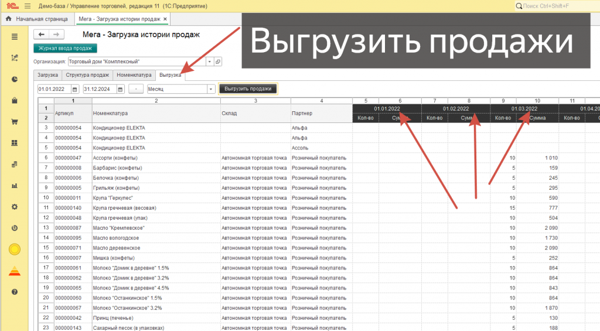Select the Крупа гречневая (весовая) cell

pyautogui.click(x=156, y=208)
